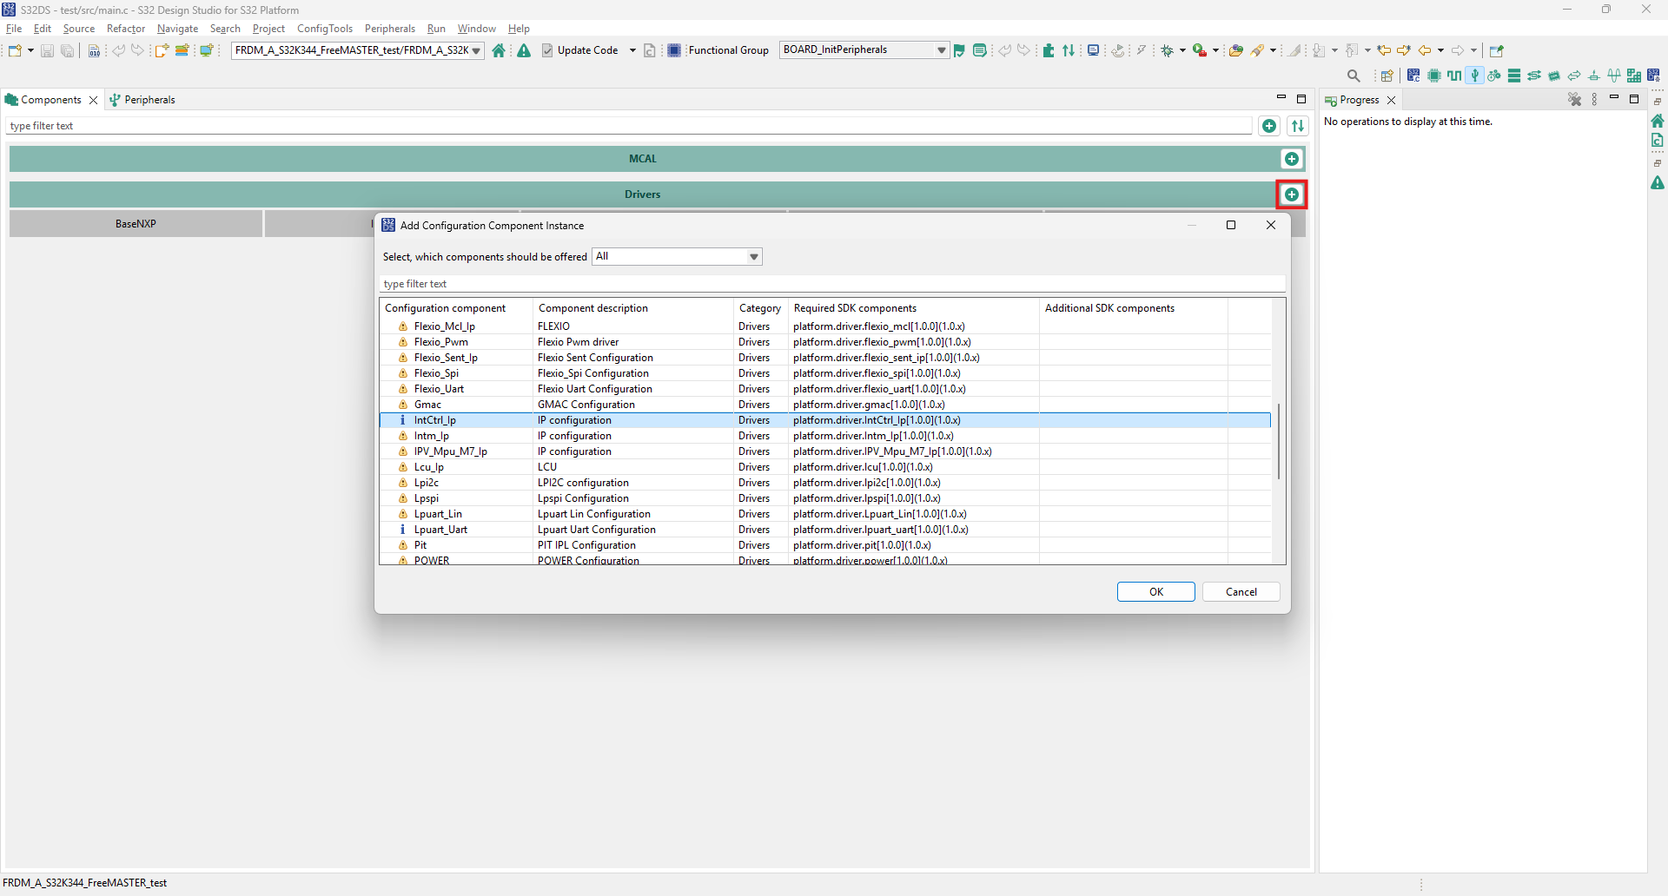
Task: Open the Clocks perspective waveform icon
Action: (x=1454, y=76)
